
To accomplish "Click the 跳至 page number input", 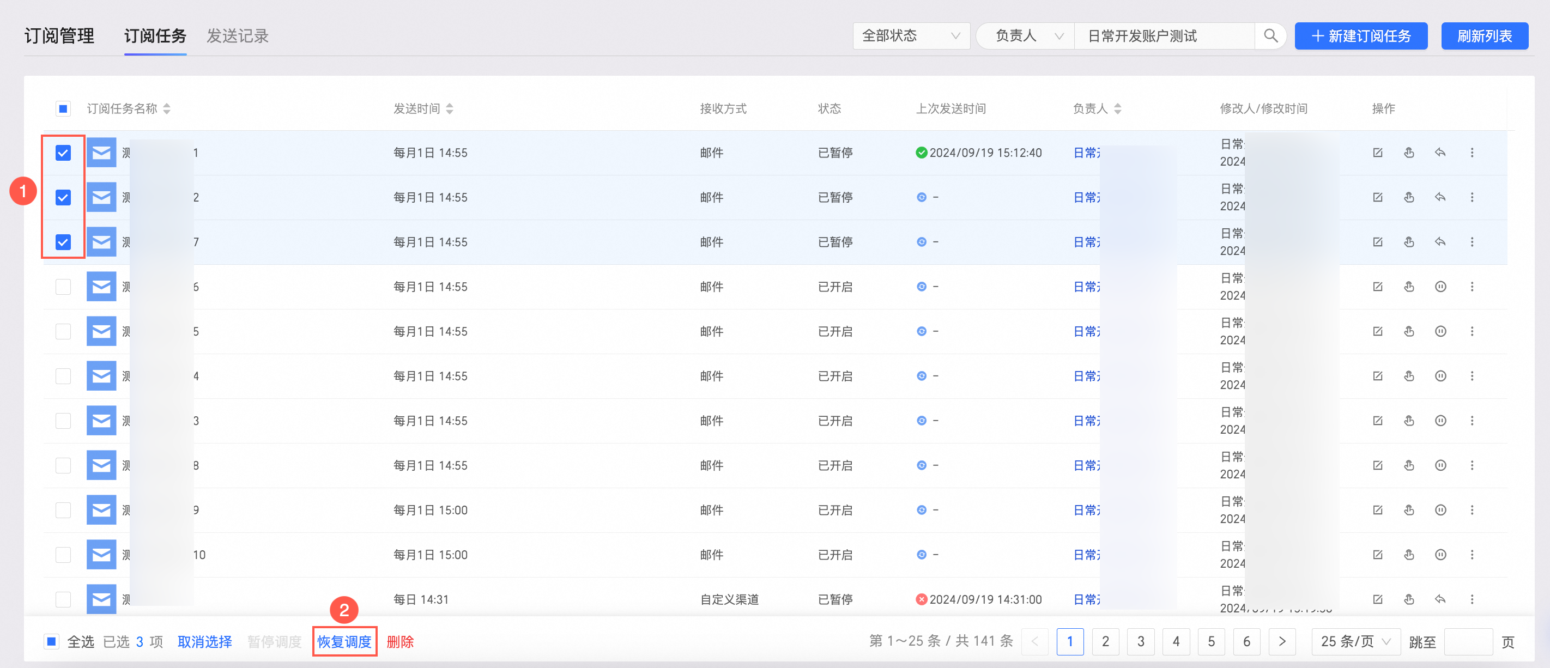I will point(1468,641).
